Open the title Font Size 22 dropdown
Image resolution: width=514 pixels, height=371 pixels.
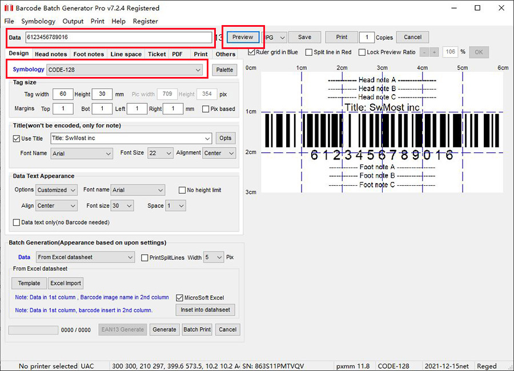[160, 153]
